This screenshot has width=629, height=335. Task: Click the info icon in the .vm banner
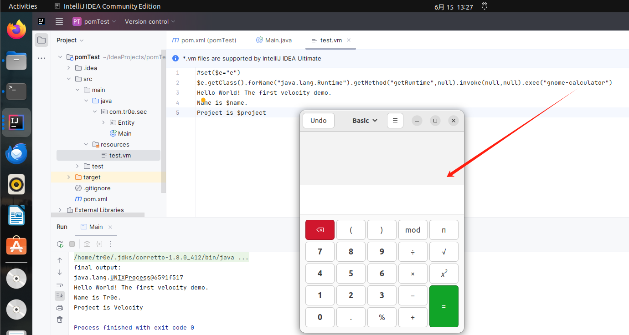point(175,58)
